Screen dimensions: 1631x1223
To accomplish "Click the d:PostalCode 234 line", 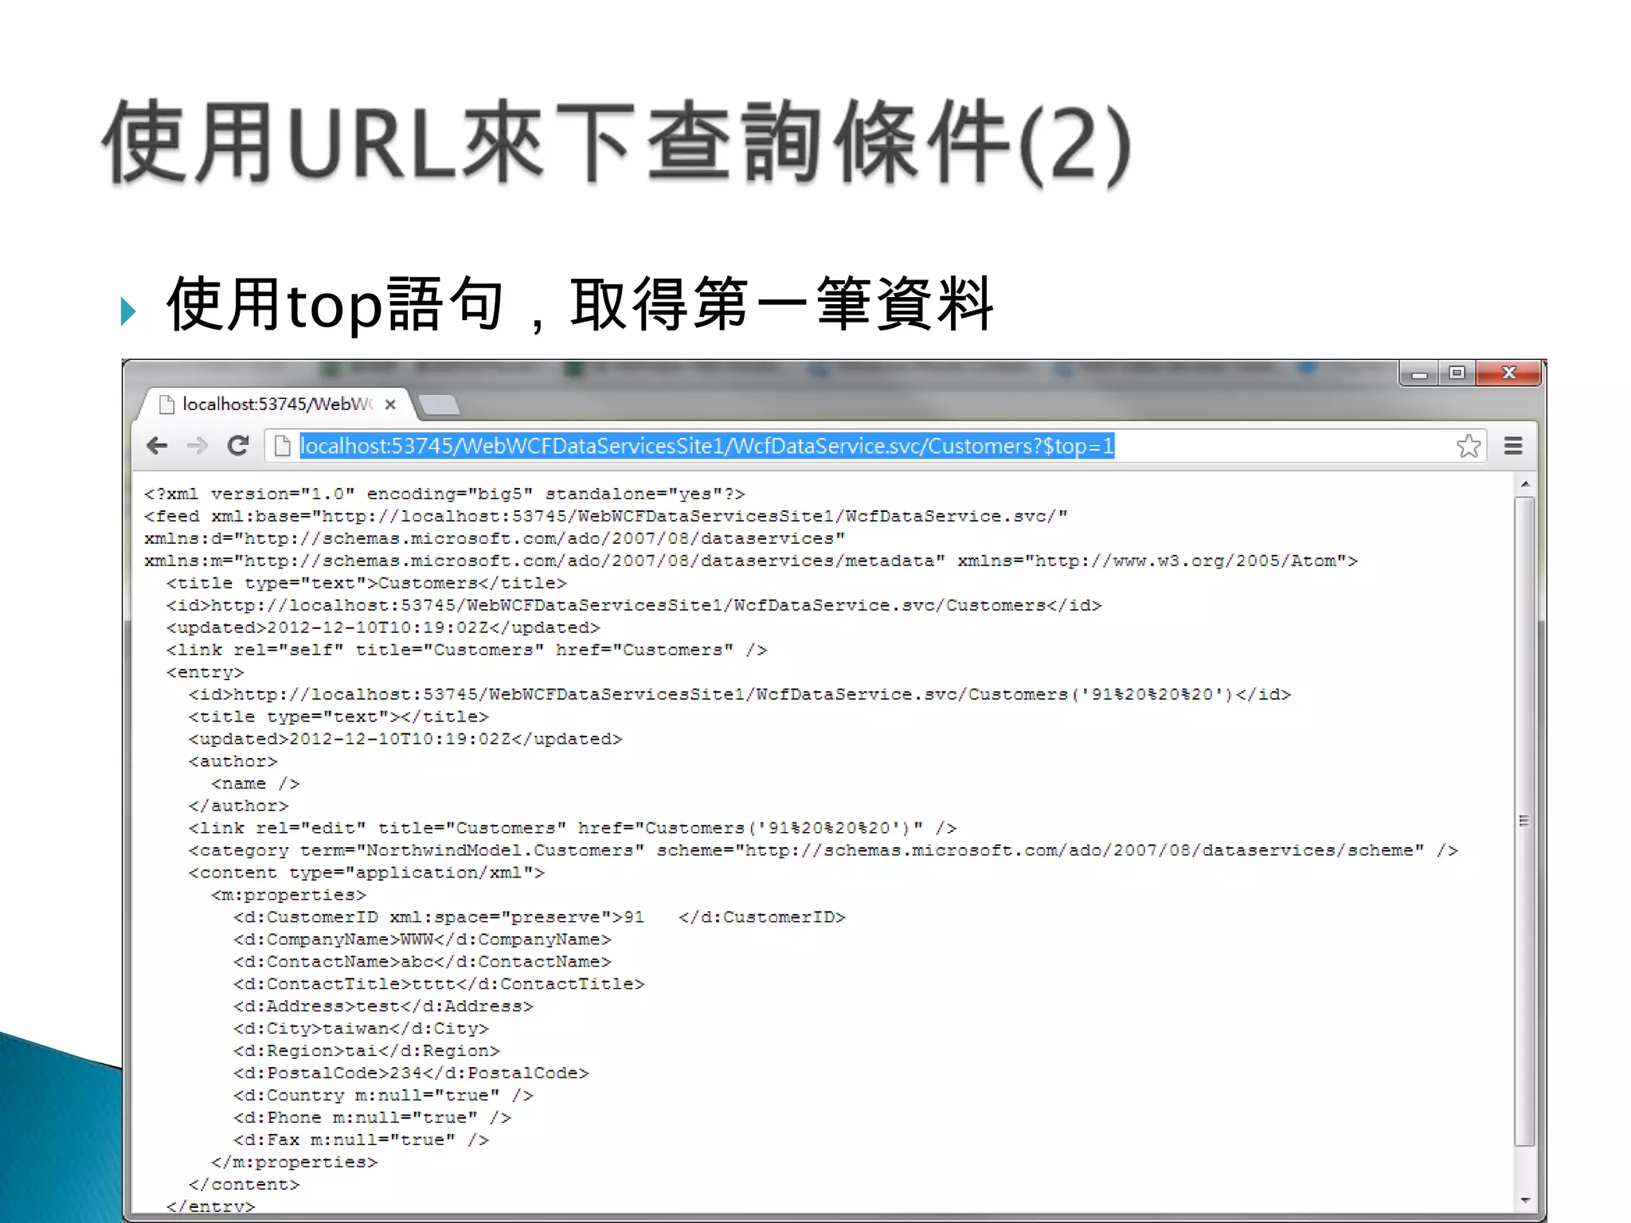I will (x=411, y=1074).
